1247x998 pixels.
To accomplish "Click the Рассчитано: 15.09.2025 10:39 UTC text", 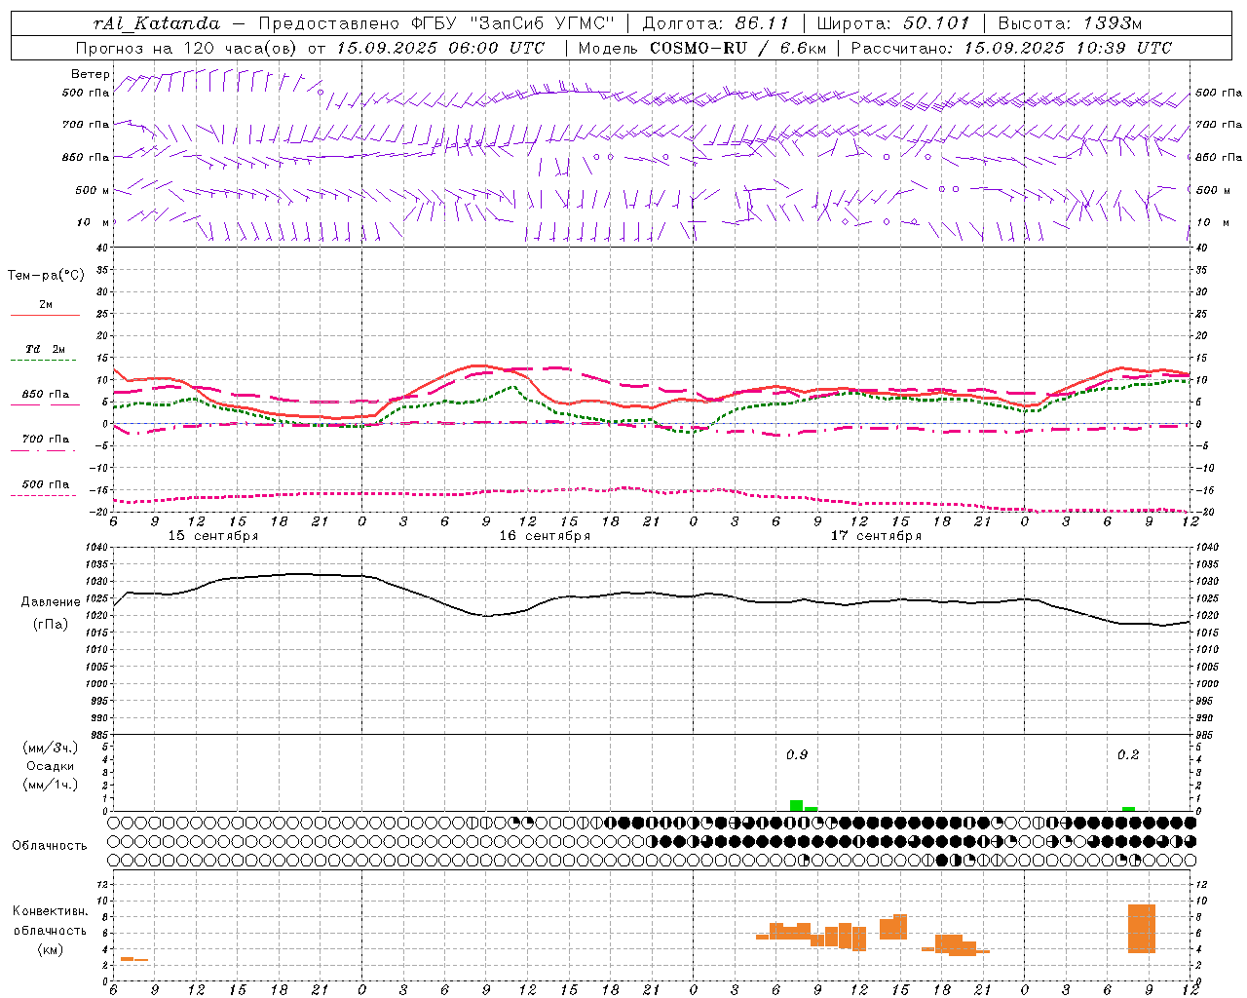I will point(1011,48).
